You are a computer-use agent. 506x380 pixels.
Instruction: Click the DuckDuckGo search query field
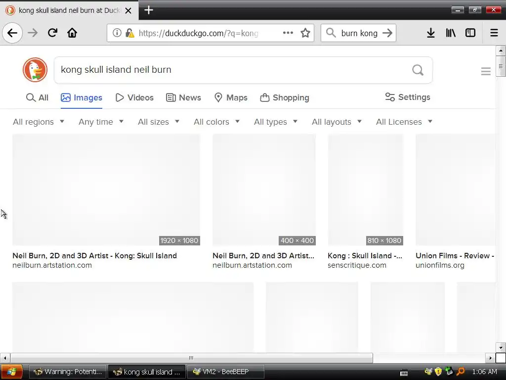pyautogui.click(x=232, y=70)
